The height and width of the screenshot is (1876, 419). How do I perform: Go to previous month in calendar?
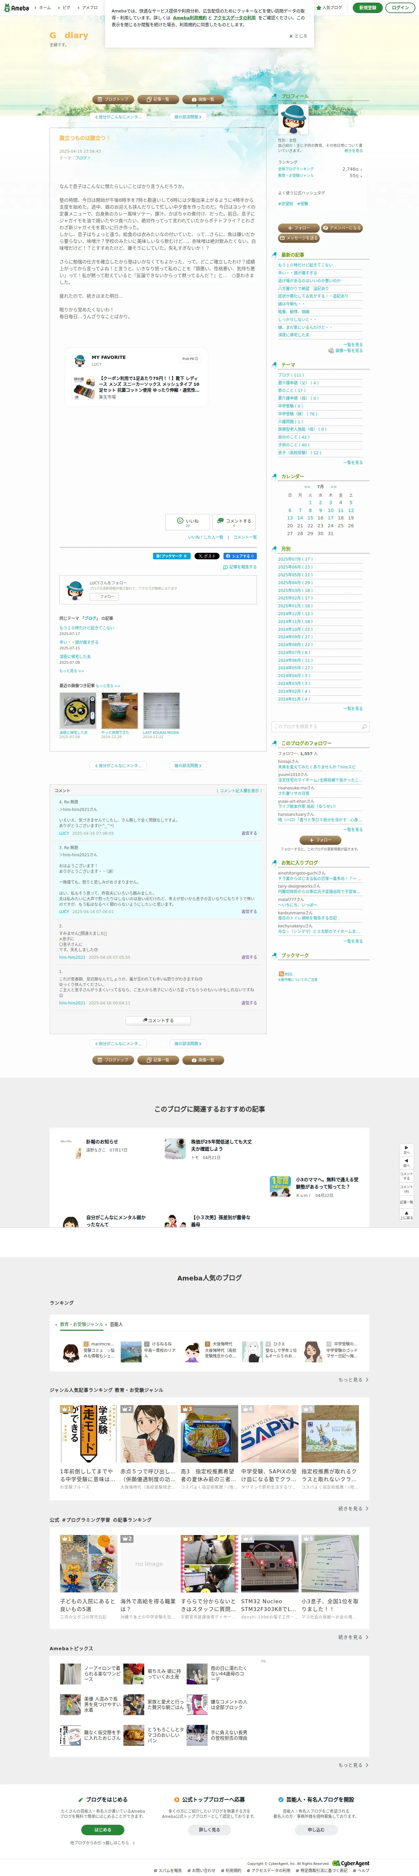(x=307, y=487)
